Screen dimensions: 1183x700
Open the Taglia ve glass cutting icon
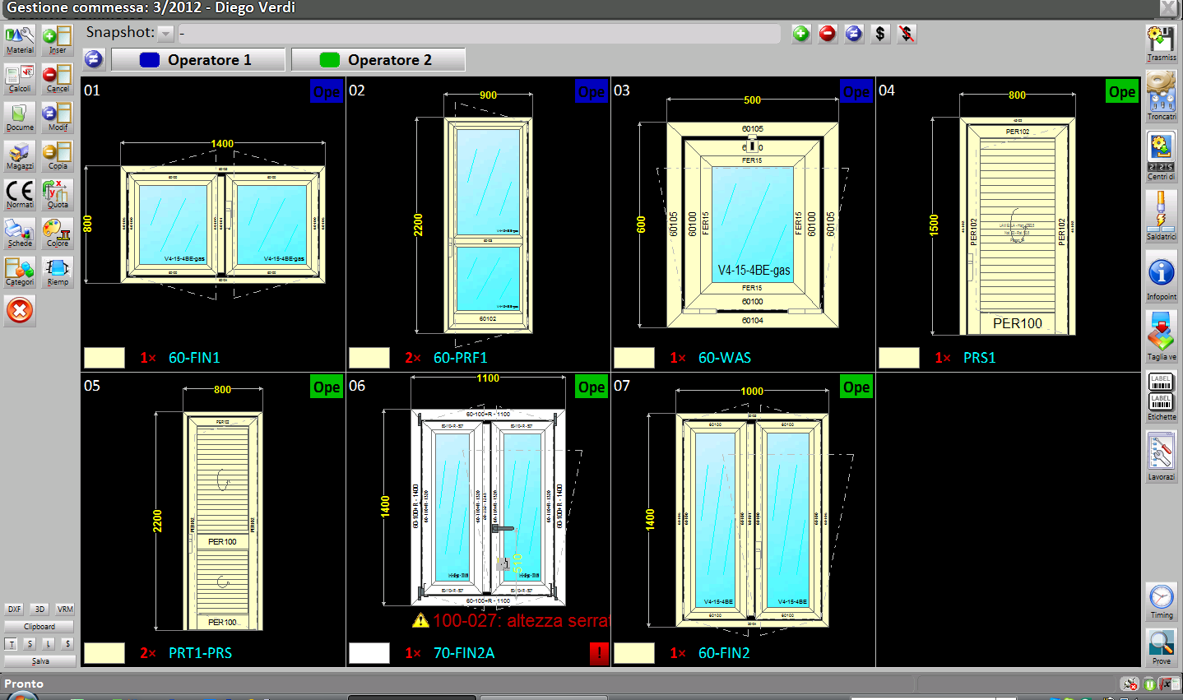coord(1162,337)
